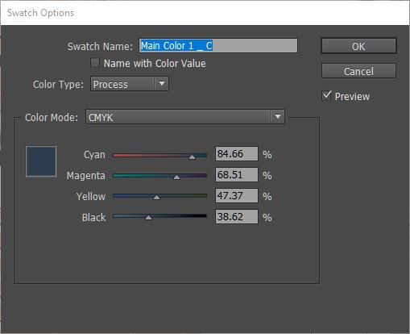Click the Swatch Options title bar

(205, 13)
